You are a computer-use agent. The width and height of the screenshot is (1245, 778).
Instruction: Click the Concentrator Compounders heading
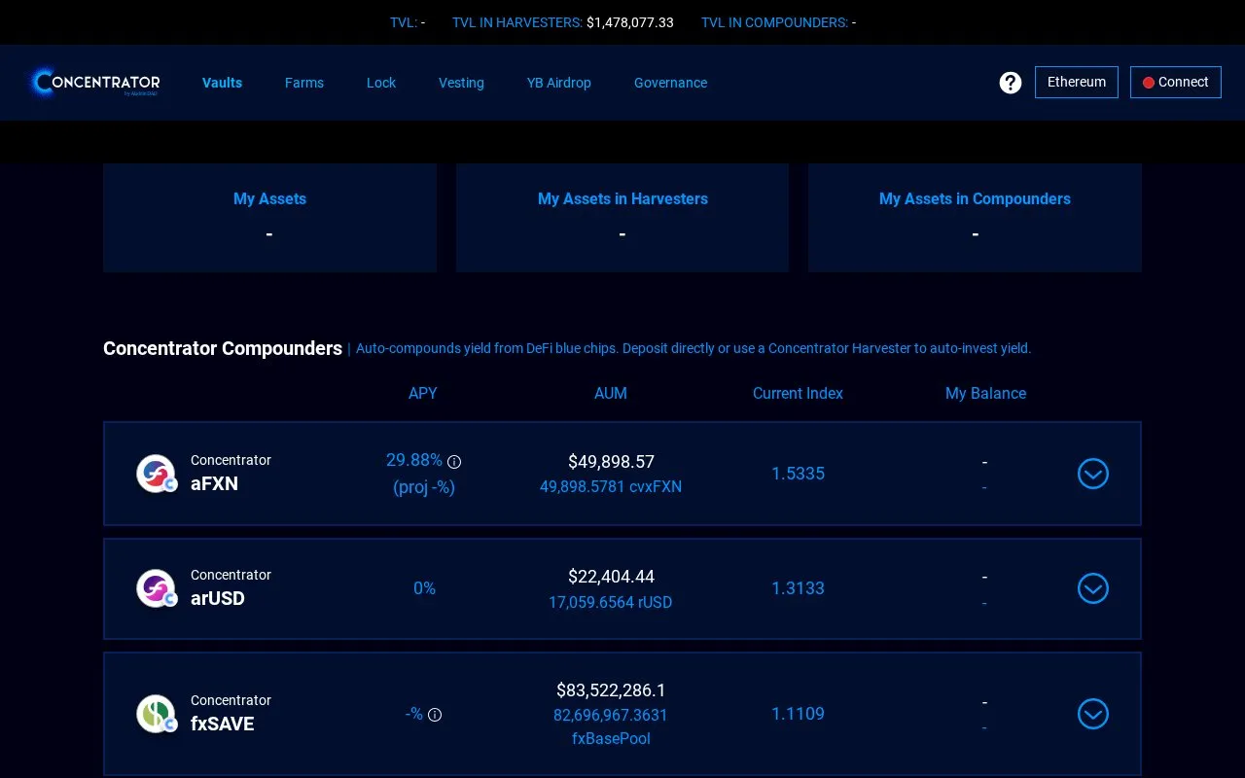tap(223, 348)
